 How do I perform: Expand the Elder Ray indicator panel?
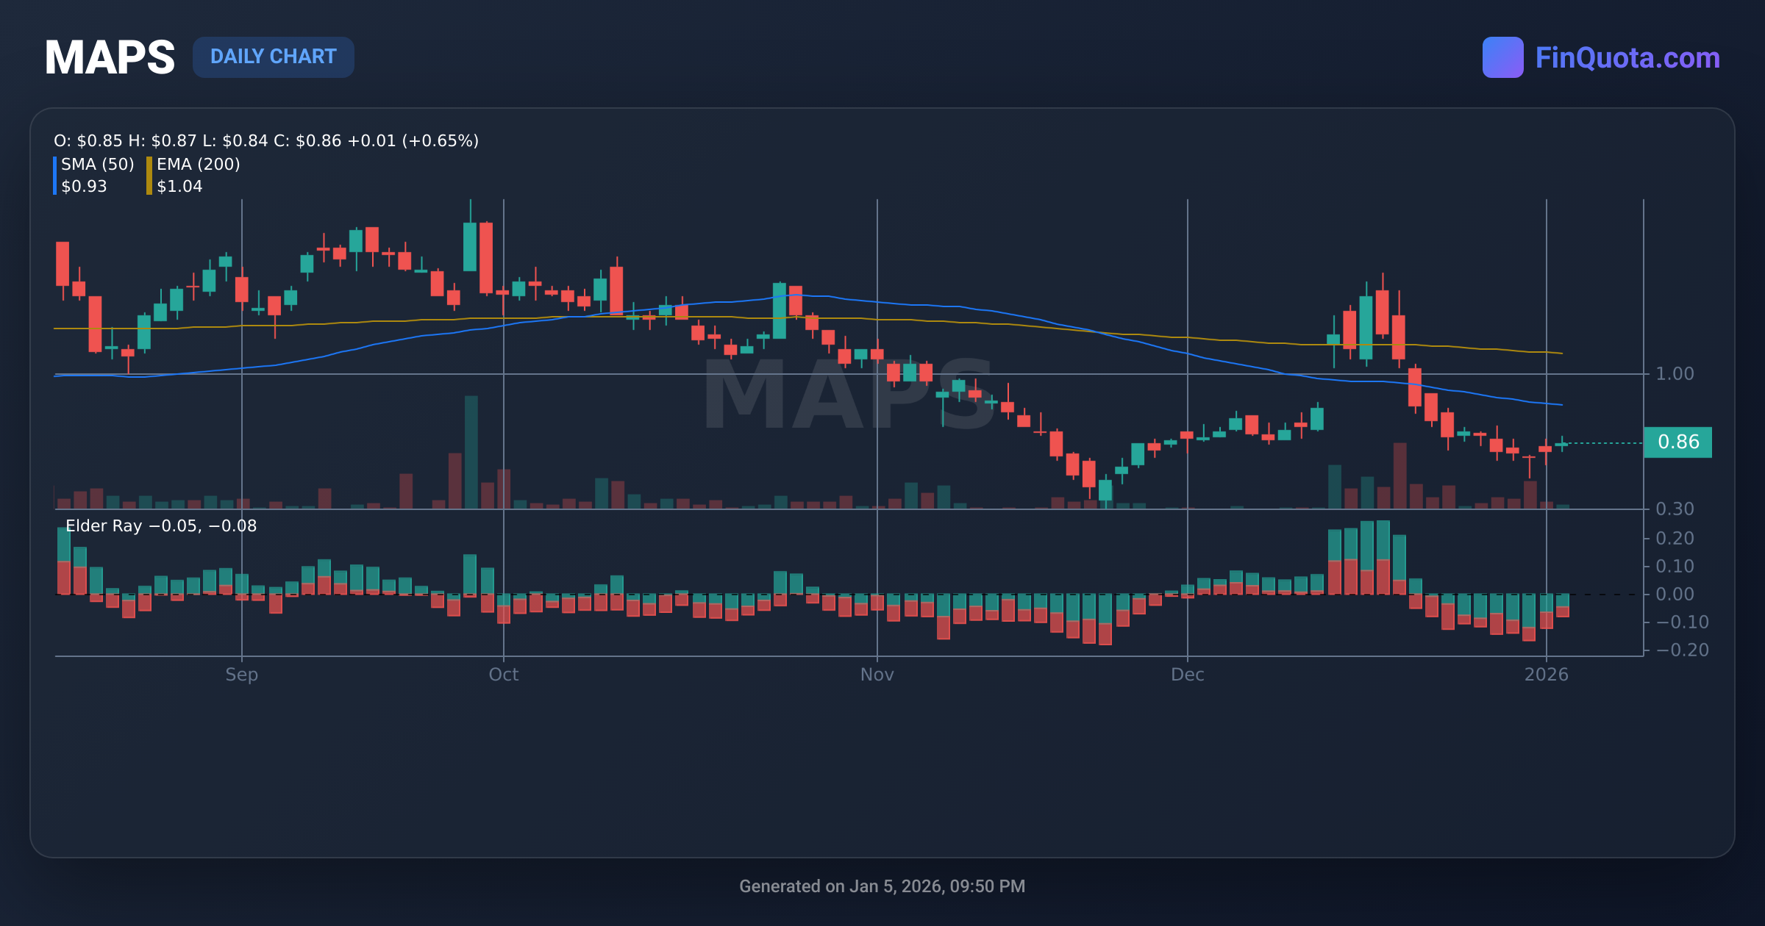coord(158,525)
